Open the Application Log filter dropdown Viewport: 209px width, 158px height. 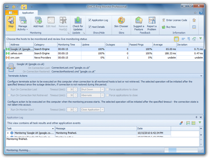coord(200,122)
